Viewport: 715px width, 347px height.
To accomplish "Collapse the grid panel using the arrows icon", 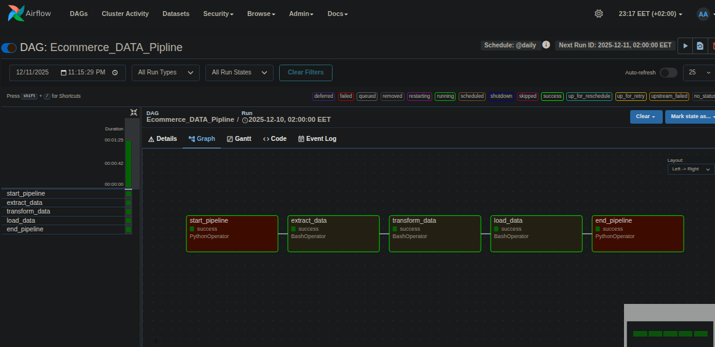I will [133, 112].
